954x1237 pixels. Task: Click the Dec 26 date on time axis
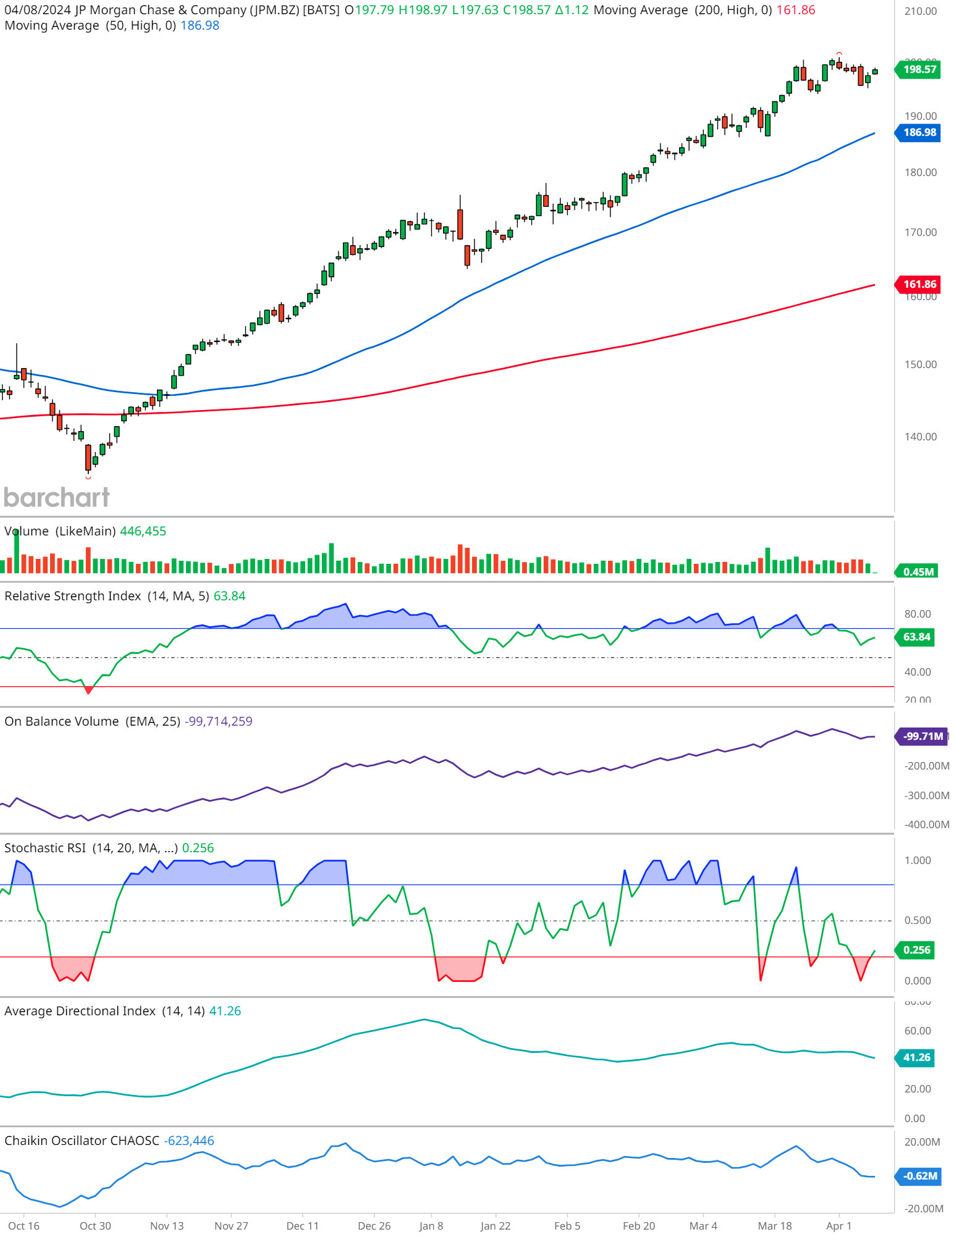pos(374,1226)
